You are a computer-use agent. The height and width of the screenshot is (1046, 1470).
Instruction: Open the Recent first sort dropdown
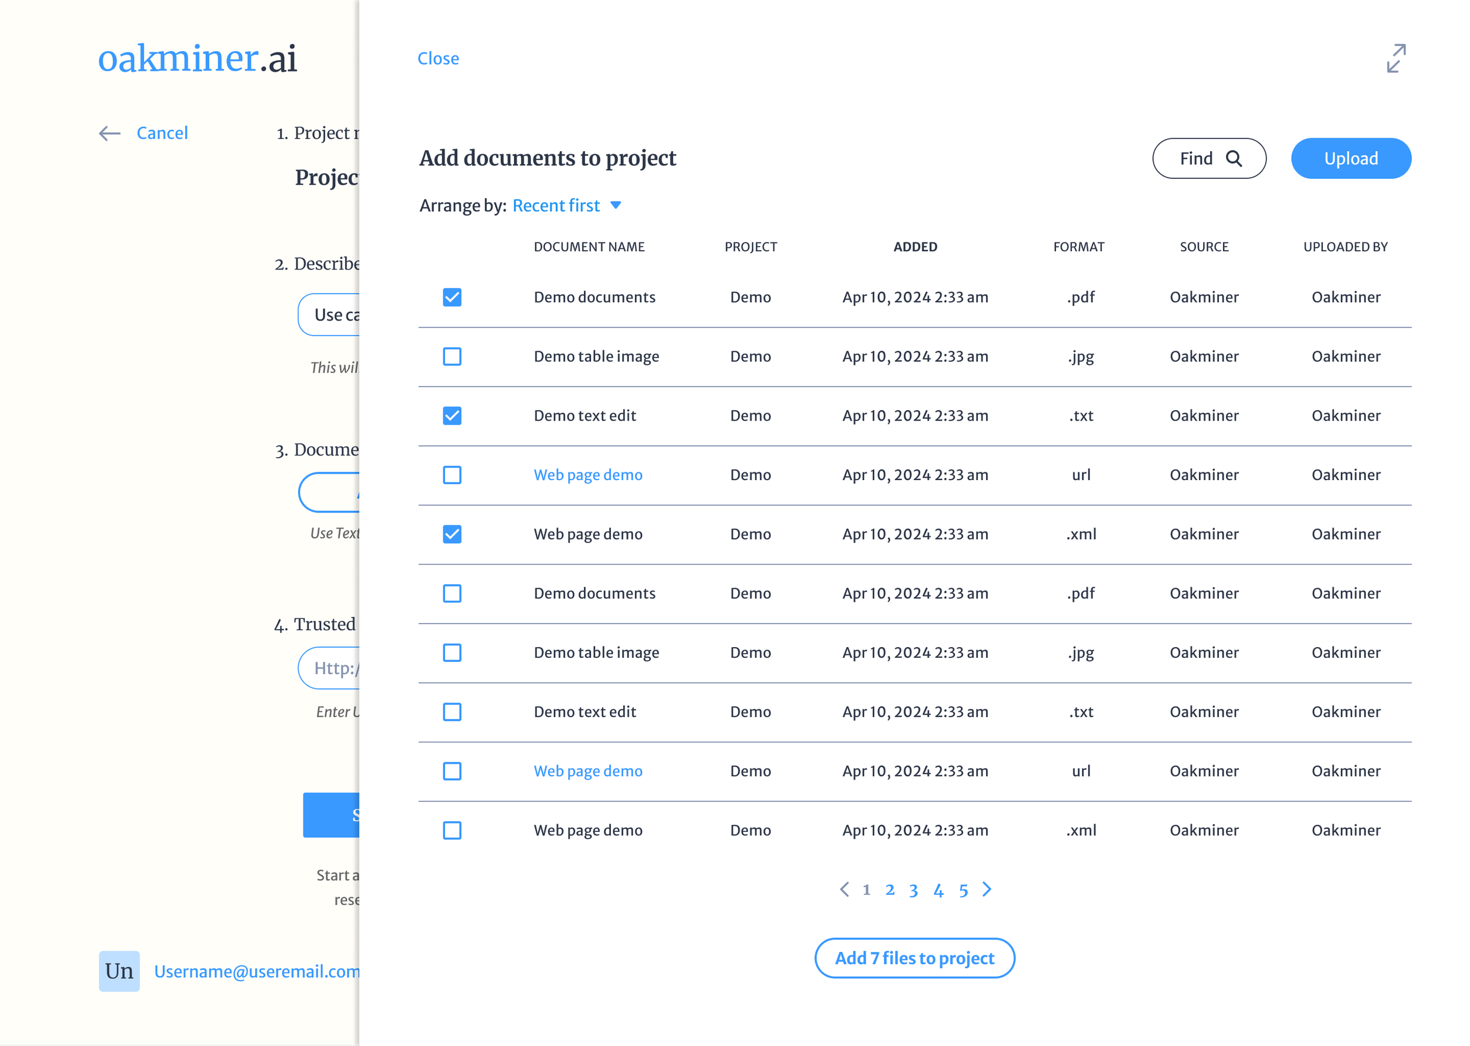[567, 205]
